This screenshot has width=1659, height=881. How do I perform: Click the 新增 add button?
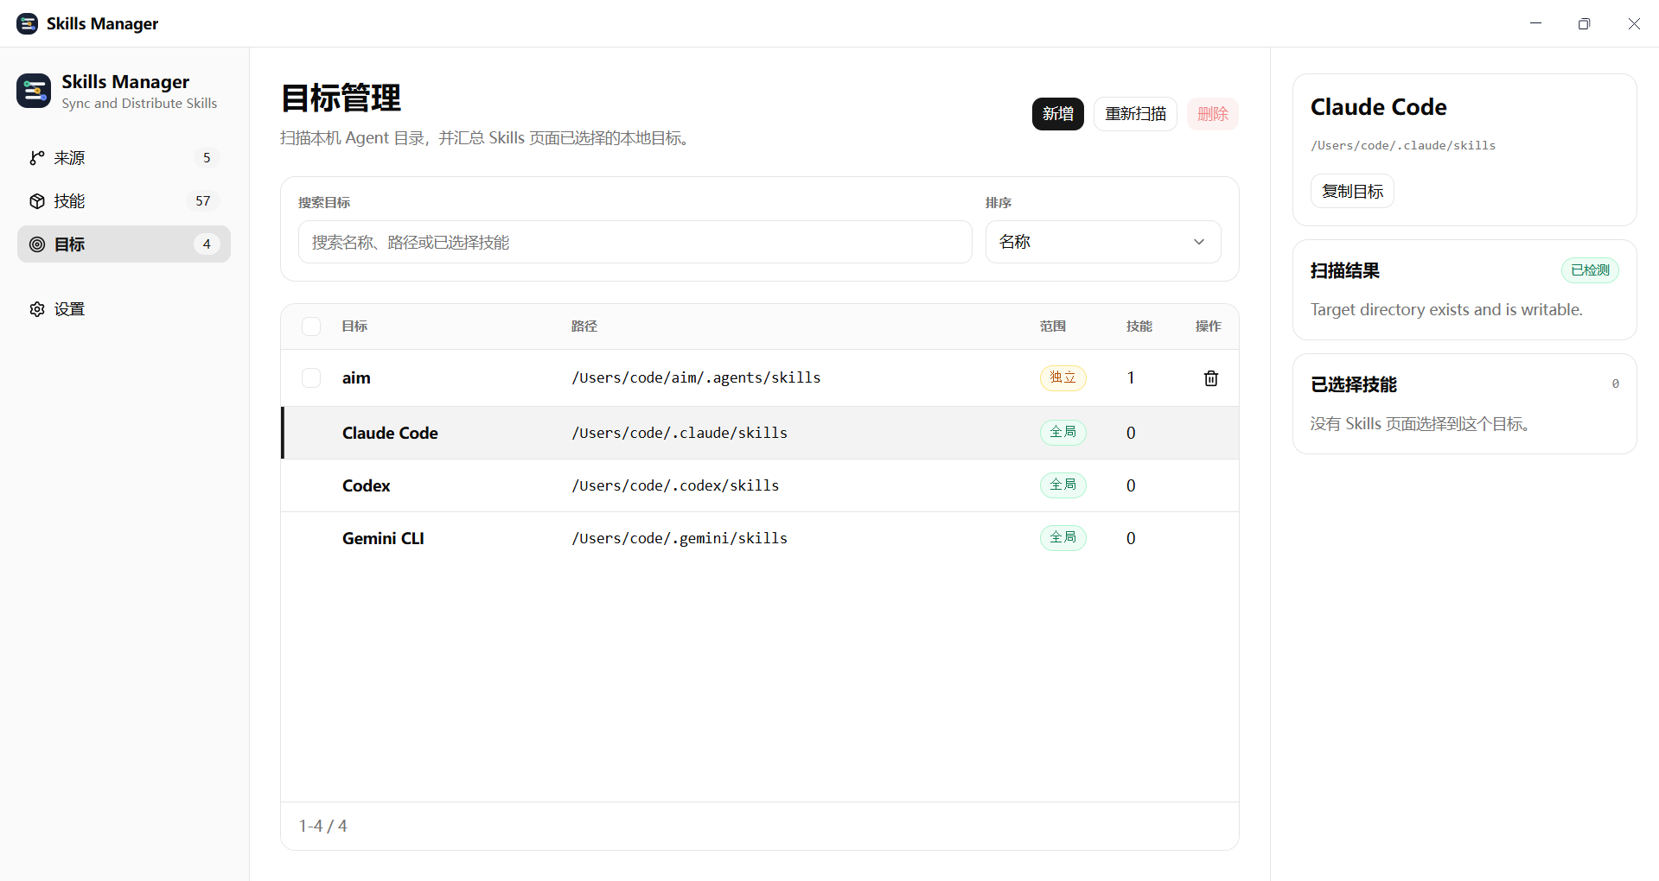coord(1058,114)
